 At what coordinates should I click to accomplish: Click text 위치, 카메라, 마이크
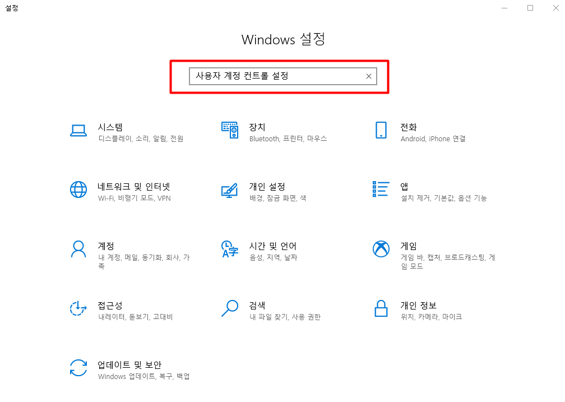(432, 317)
